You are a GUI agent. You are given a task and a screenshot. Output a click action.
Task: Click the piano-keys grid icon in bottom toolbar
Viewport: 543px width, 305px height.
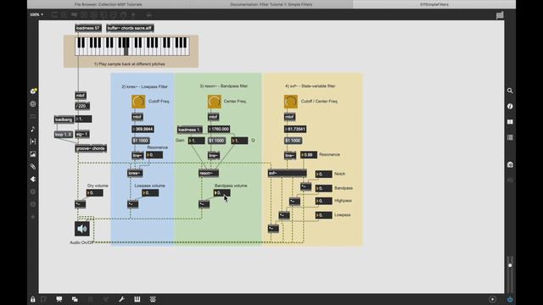[x=137, y=299]
